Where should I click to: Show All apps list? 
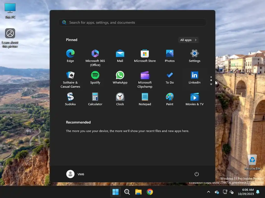[188, 40]
